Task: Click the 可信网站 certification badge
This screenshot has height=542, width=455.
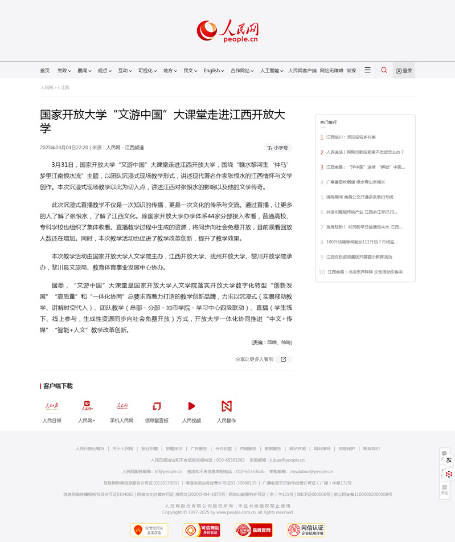Action: 201,530
